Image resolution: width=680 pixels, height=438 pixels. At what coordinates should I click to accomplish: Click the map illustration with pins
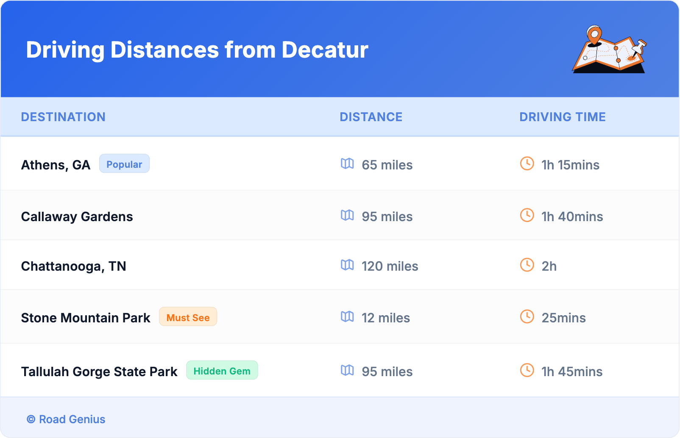[609, 50]
